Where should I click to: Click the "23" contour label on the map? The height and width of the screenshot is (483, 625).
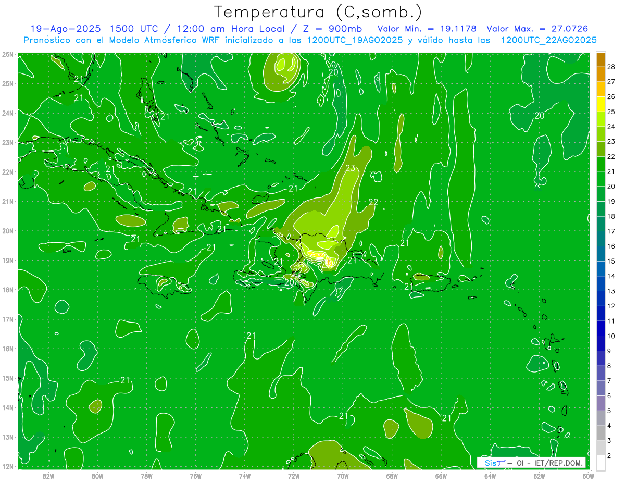(x=351, y=168)
